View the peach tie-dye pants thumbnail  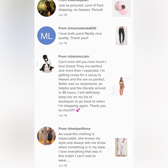click(x=121, y=86)
